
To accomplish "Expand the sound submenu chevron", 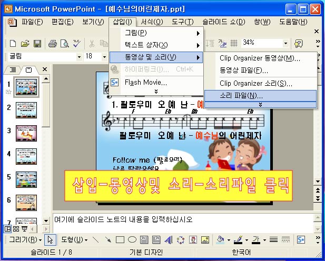I will coord(260,105).
